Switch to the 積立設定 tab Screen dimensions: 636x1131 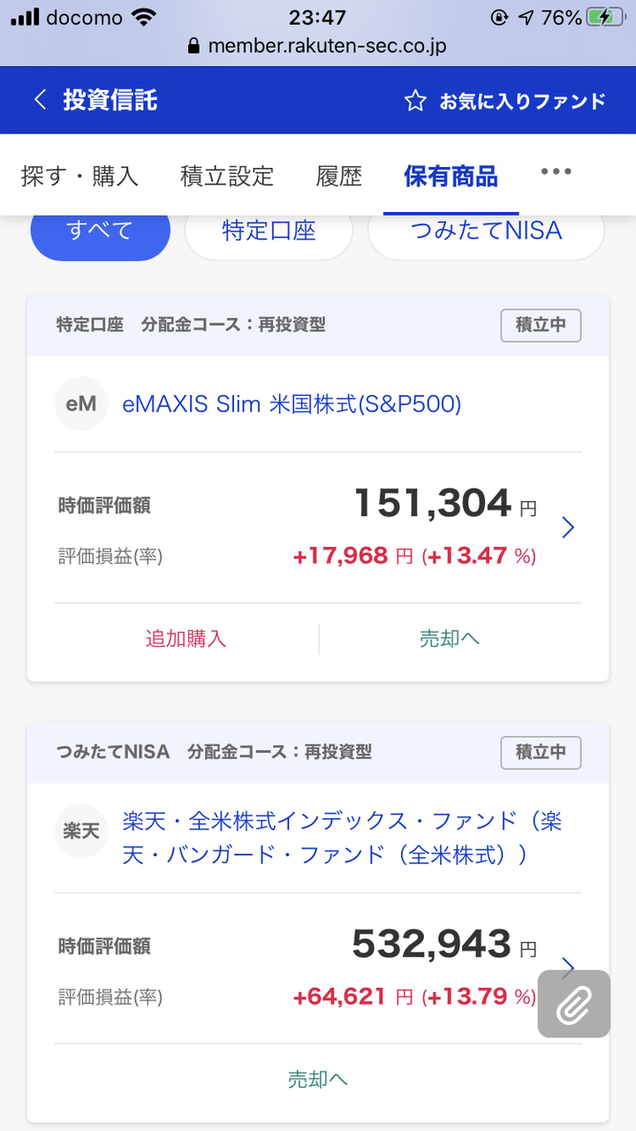(x=227, y=176)
